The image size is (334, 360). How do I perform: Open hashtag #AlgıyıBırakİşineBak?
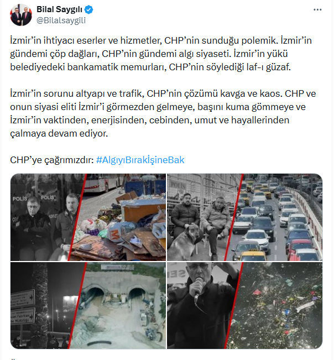pos(140,160)
